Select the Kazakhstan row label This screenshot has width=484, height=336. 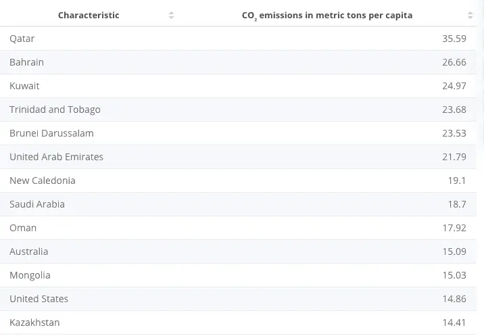tap(34, 322)
